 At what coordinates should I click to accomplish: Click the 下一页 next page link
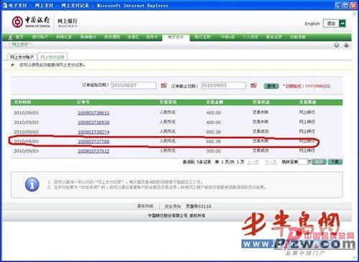271,162
